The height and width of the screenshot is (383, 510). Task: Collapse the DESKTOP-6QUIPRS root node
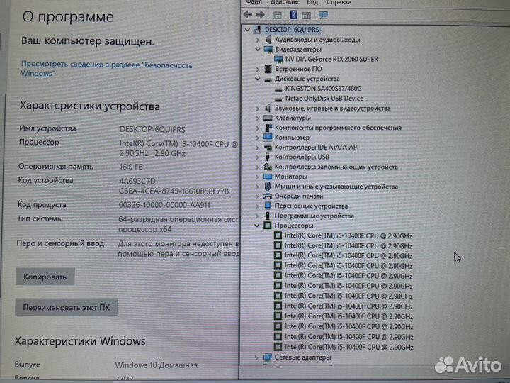(x=247, y=30)
